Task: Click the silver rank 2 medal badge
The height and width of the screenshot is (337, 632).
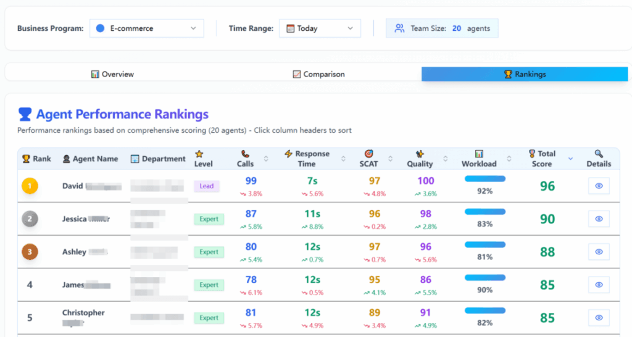Action: click(x=30, y=219)
